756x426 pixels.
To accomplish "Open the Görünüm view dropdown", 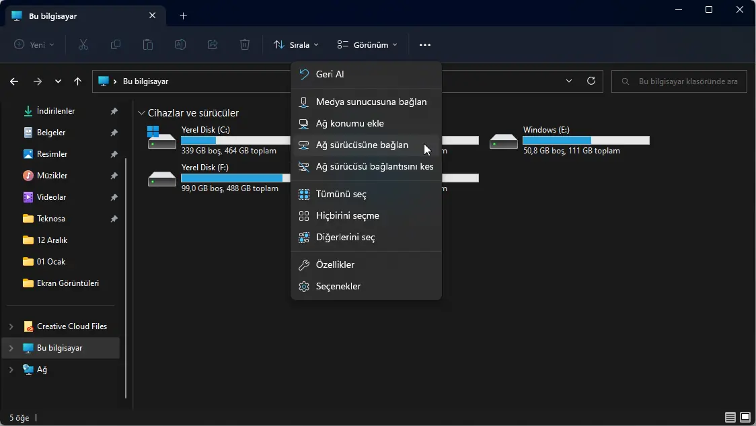I will 367,44.
